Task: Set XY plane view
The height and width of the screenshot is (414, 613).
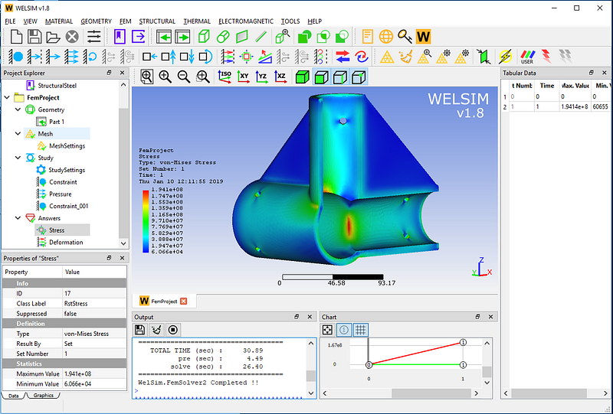Action: point(244,77)
